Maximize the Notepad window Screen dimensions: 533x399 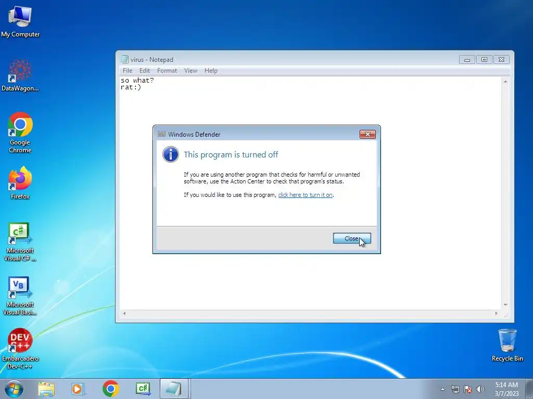coord(484,60)
